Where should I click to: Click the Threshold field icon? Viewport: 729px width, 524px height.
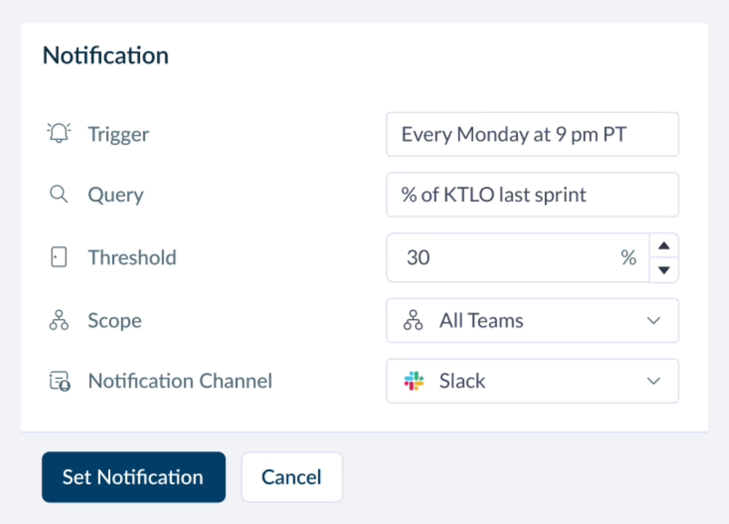pos(59,257)
